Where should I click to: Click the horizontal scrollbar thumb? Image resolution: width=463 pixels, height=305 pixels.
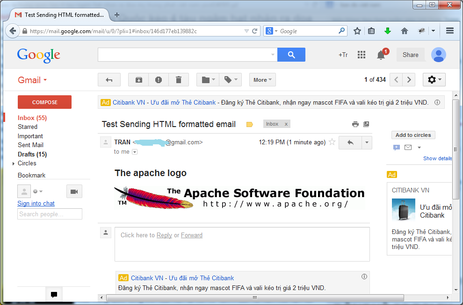pos(255,298)
